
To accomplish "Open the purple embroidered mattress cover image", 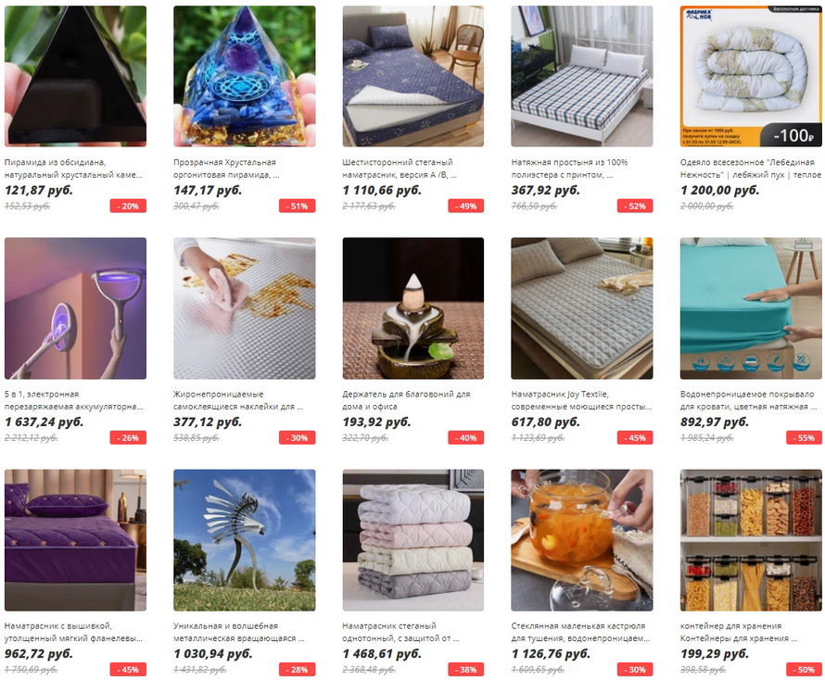I will [75, 540].
